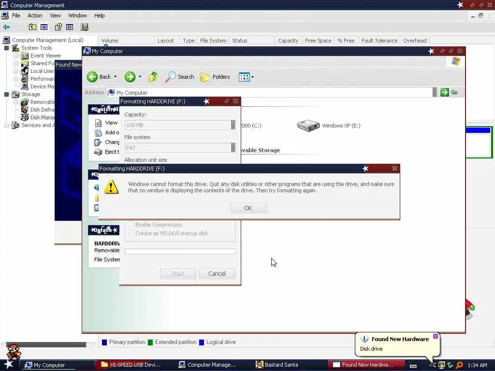Select Device Manager in the console tree
Image resolution: width=495 pixels, height=371 pixels.
43,86
